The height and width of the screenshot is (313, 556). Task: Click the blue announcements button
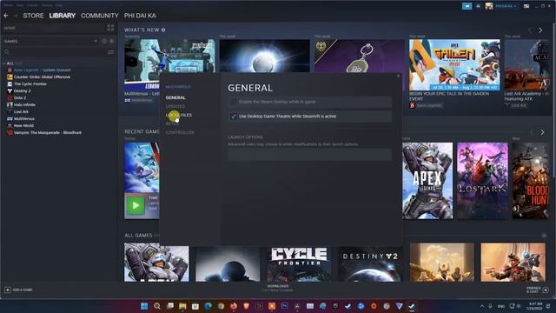[x=467, y=6]
